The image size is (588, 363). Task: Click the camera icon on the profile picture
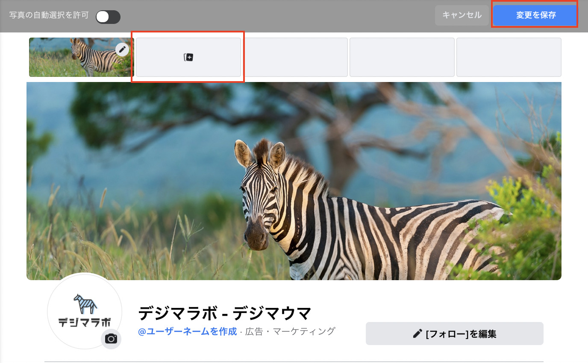coord(111,339)
